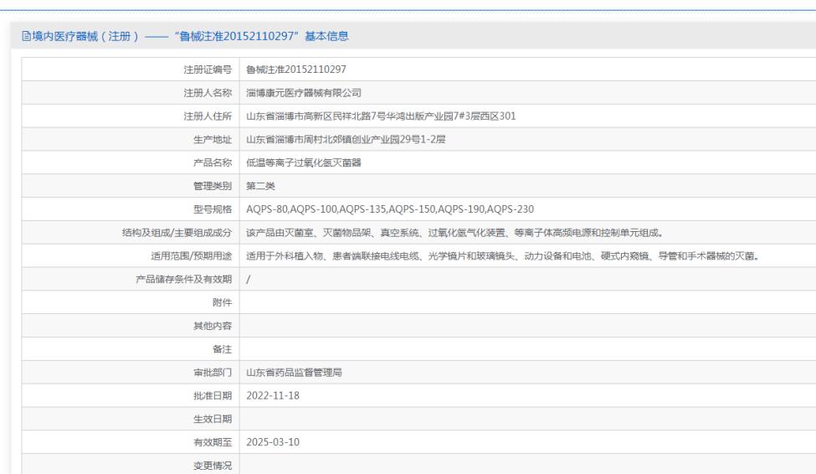This screenshot has height=474, width=816.
Task: Select the model list beginning with AQPS-80
Action: (390, 209)
